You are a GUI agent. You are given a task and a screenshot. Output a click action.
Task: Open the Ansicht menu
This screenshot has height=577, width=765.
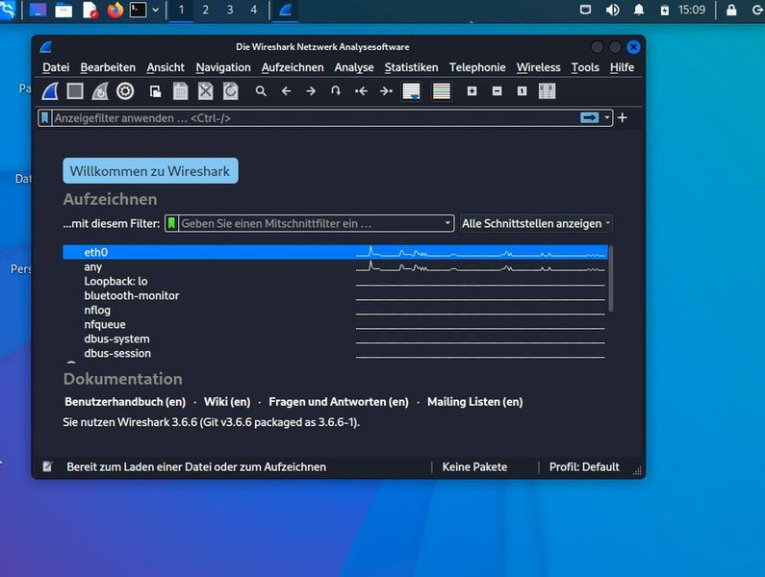click(x=166, y=67)
